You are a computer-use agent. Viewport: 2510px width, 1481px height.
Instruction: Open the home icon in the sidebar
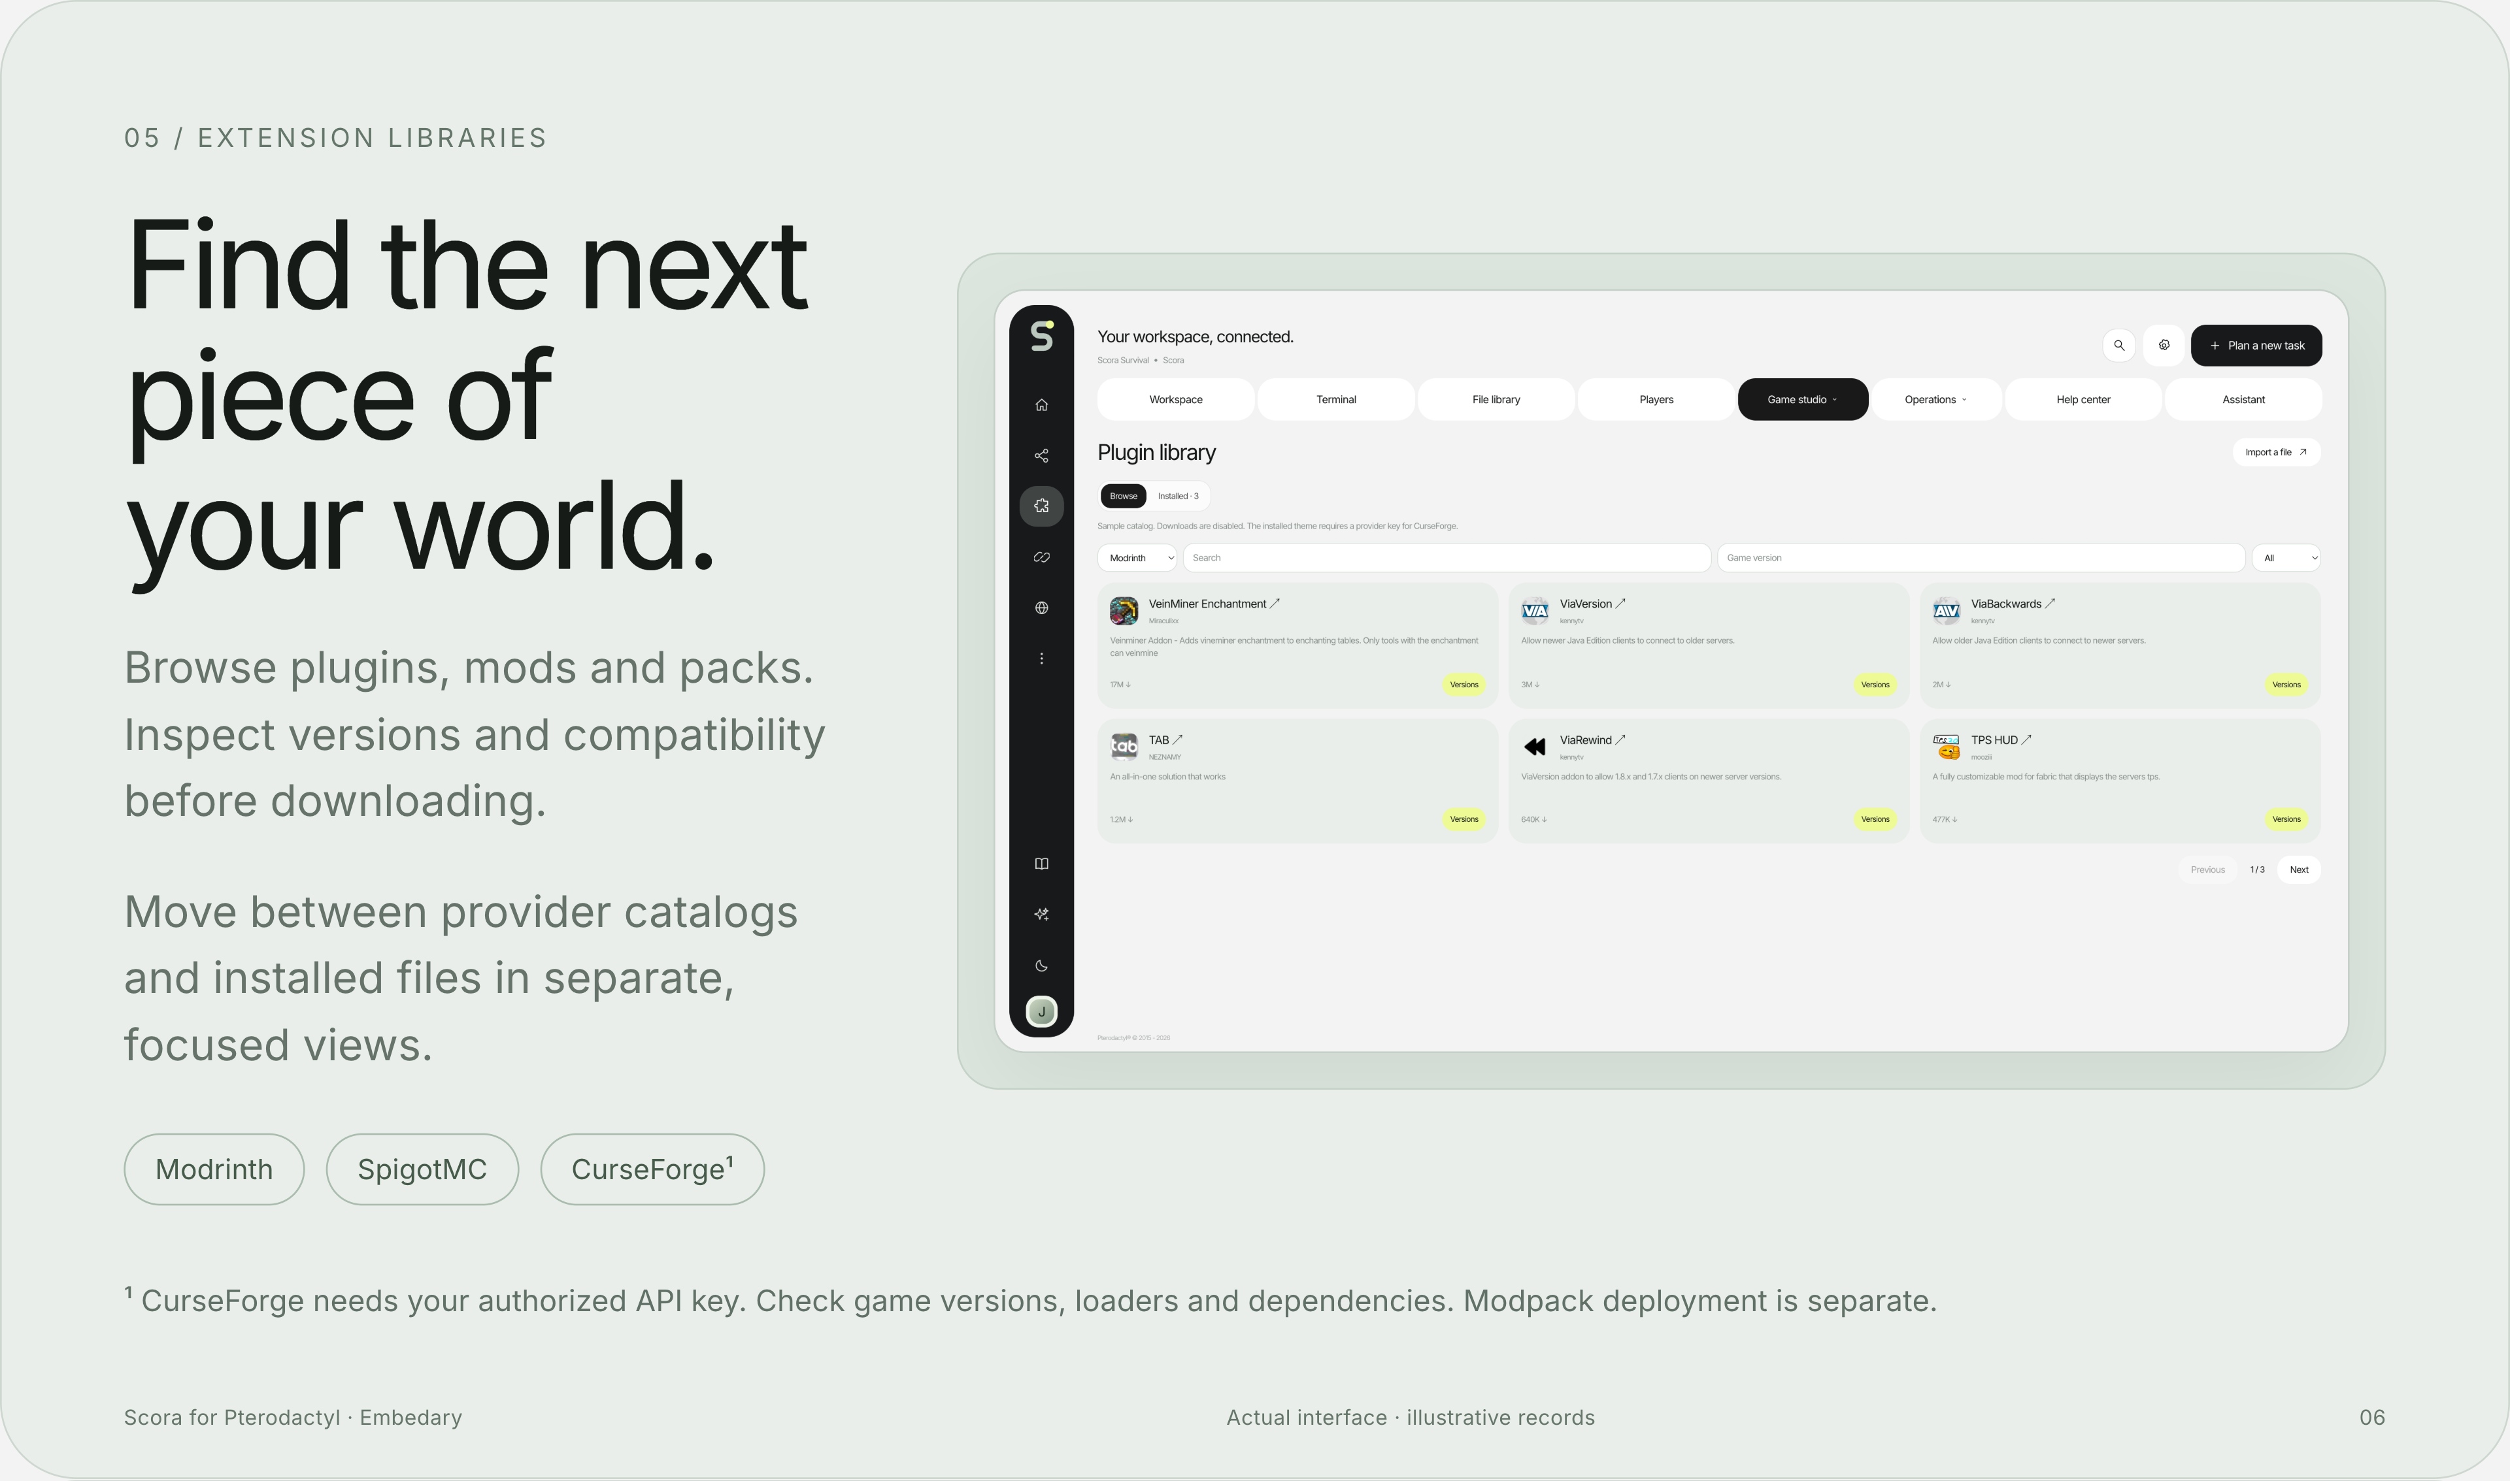tap(1041, 404)
